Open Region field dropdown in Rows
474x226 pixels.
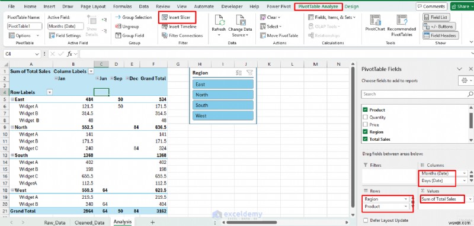tap(406, 199)
